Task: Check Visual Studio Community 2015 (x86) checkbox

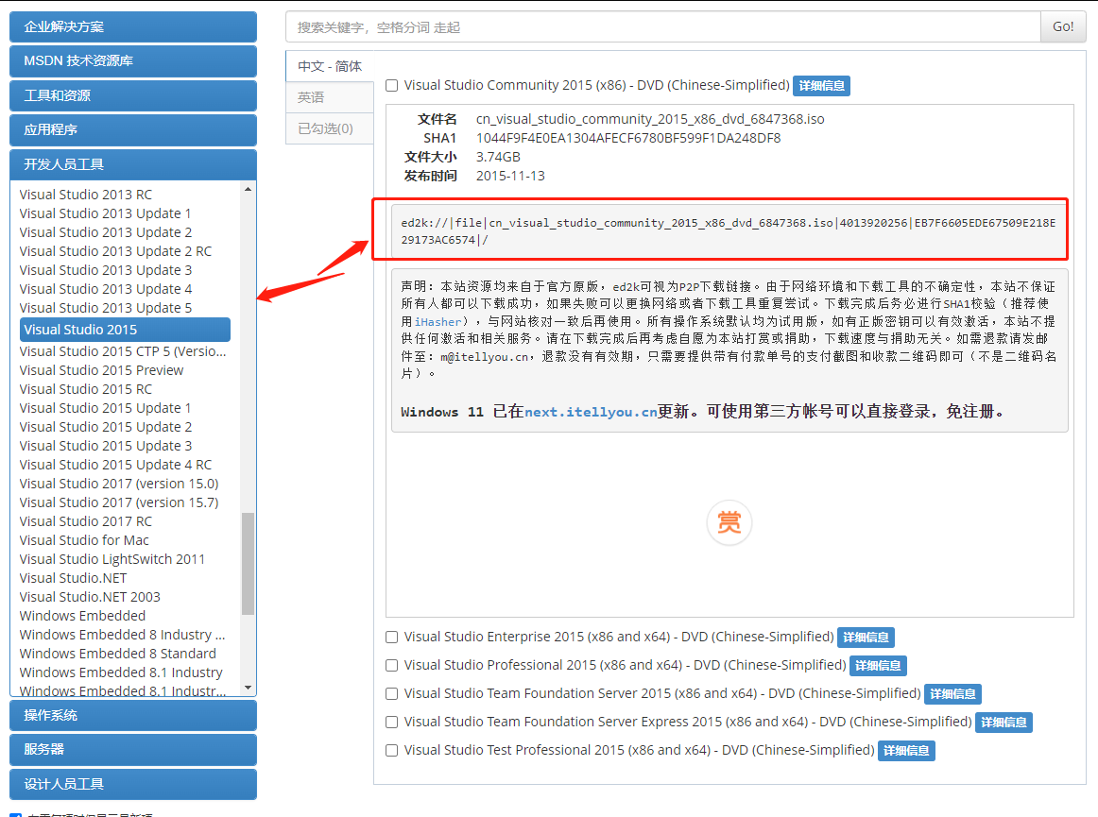Action: click(x=392, y=85)
